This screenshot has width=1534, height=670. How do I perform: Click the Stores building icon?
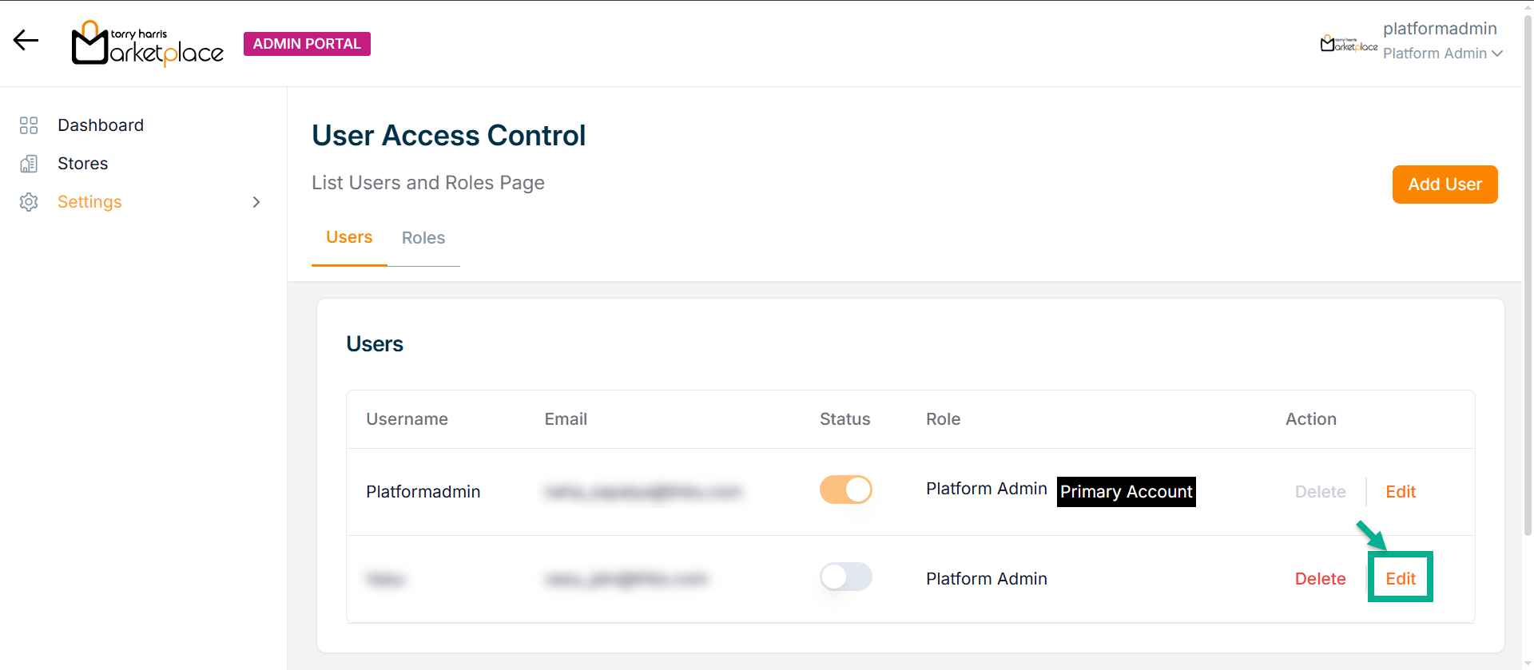[x=29, y=164]
